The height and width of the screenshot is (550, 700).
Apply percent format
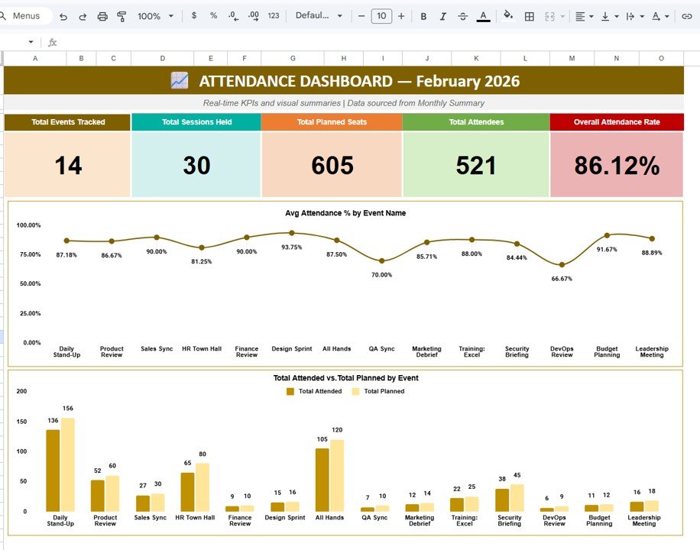click(x=212, y=15)
